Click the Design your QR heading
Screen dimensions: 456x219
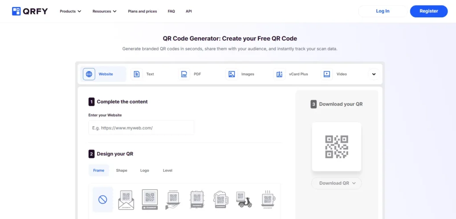pyautogui.click(x=115, y=154)
